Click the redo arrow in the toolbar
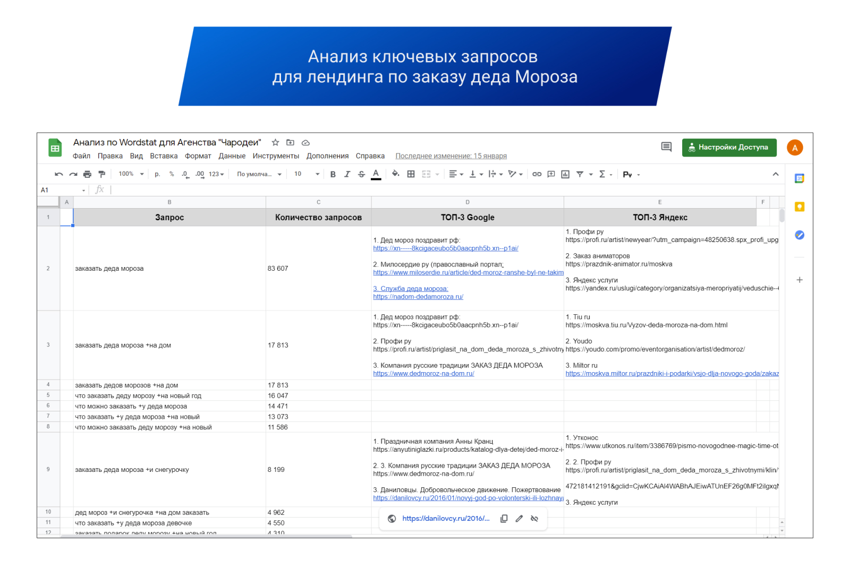Screen dimensions: 850x577 click(x=73, y=174)
